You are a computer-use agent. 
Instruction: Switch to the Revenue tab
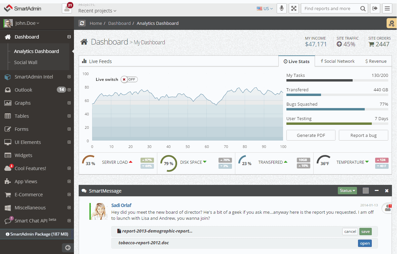click(x=375, y=61)
